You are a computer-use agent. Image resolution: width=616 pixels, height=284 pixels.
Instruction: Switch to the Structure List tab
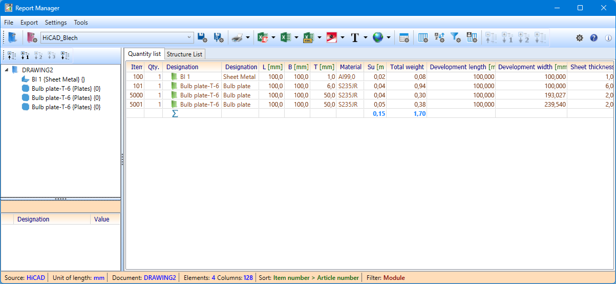184,54
